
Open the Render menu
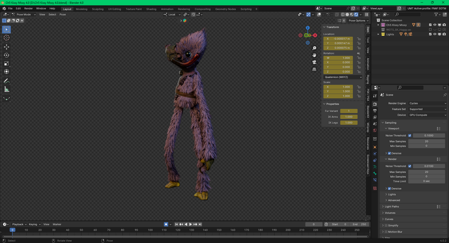coord(28,8)
